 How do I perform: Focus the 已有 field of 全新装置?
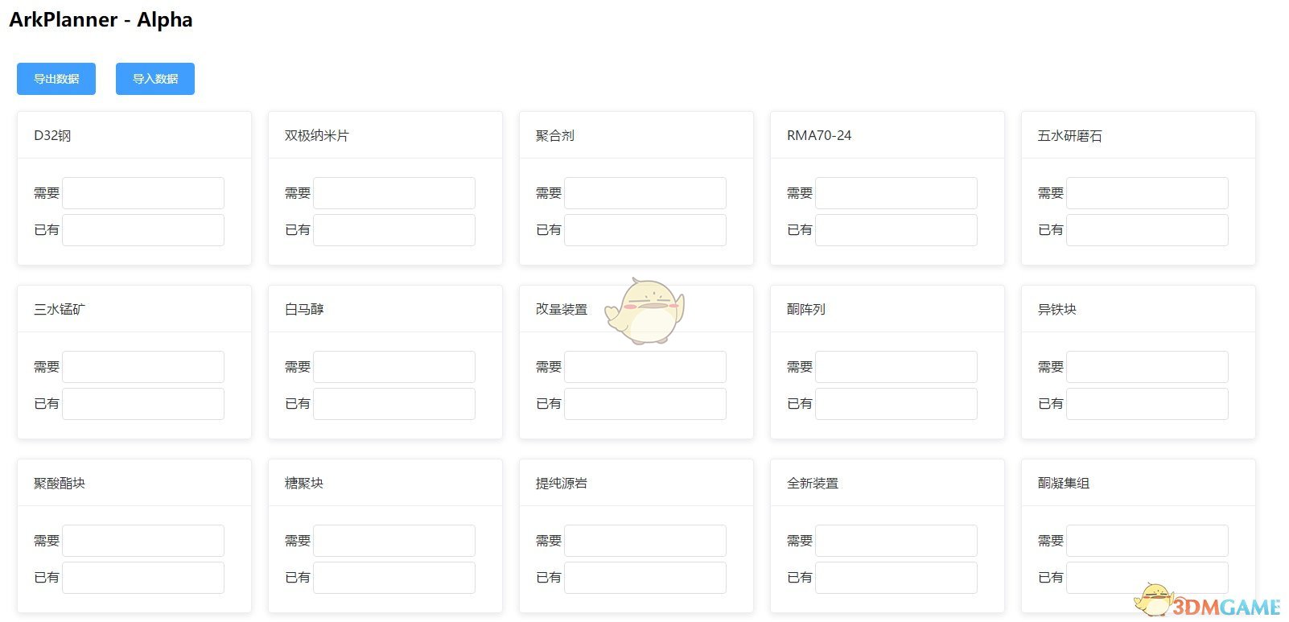(x=896, y=578)
